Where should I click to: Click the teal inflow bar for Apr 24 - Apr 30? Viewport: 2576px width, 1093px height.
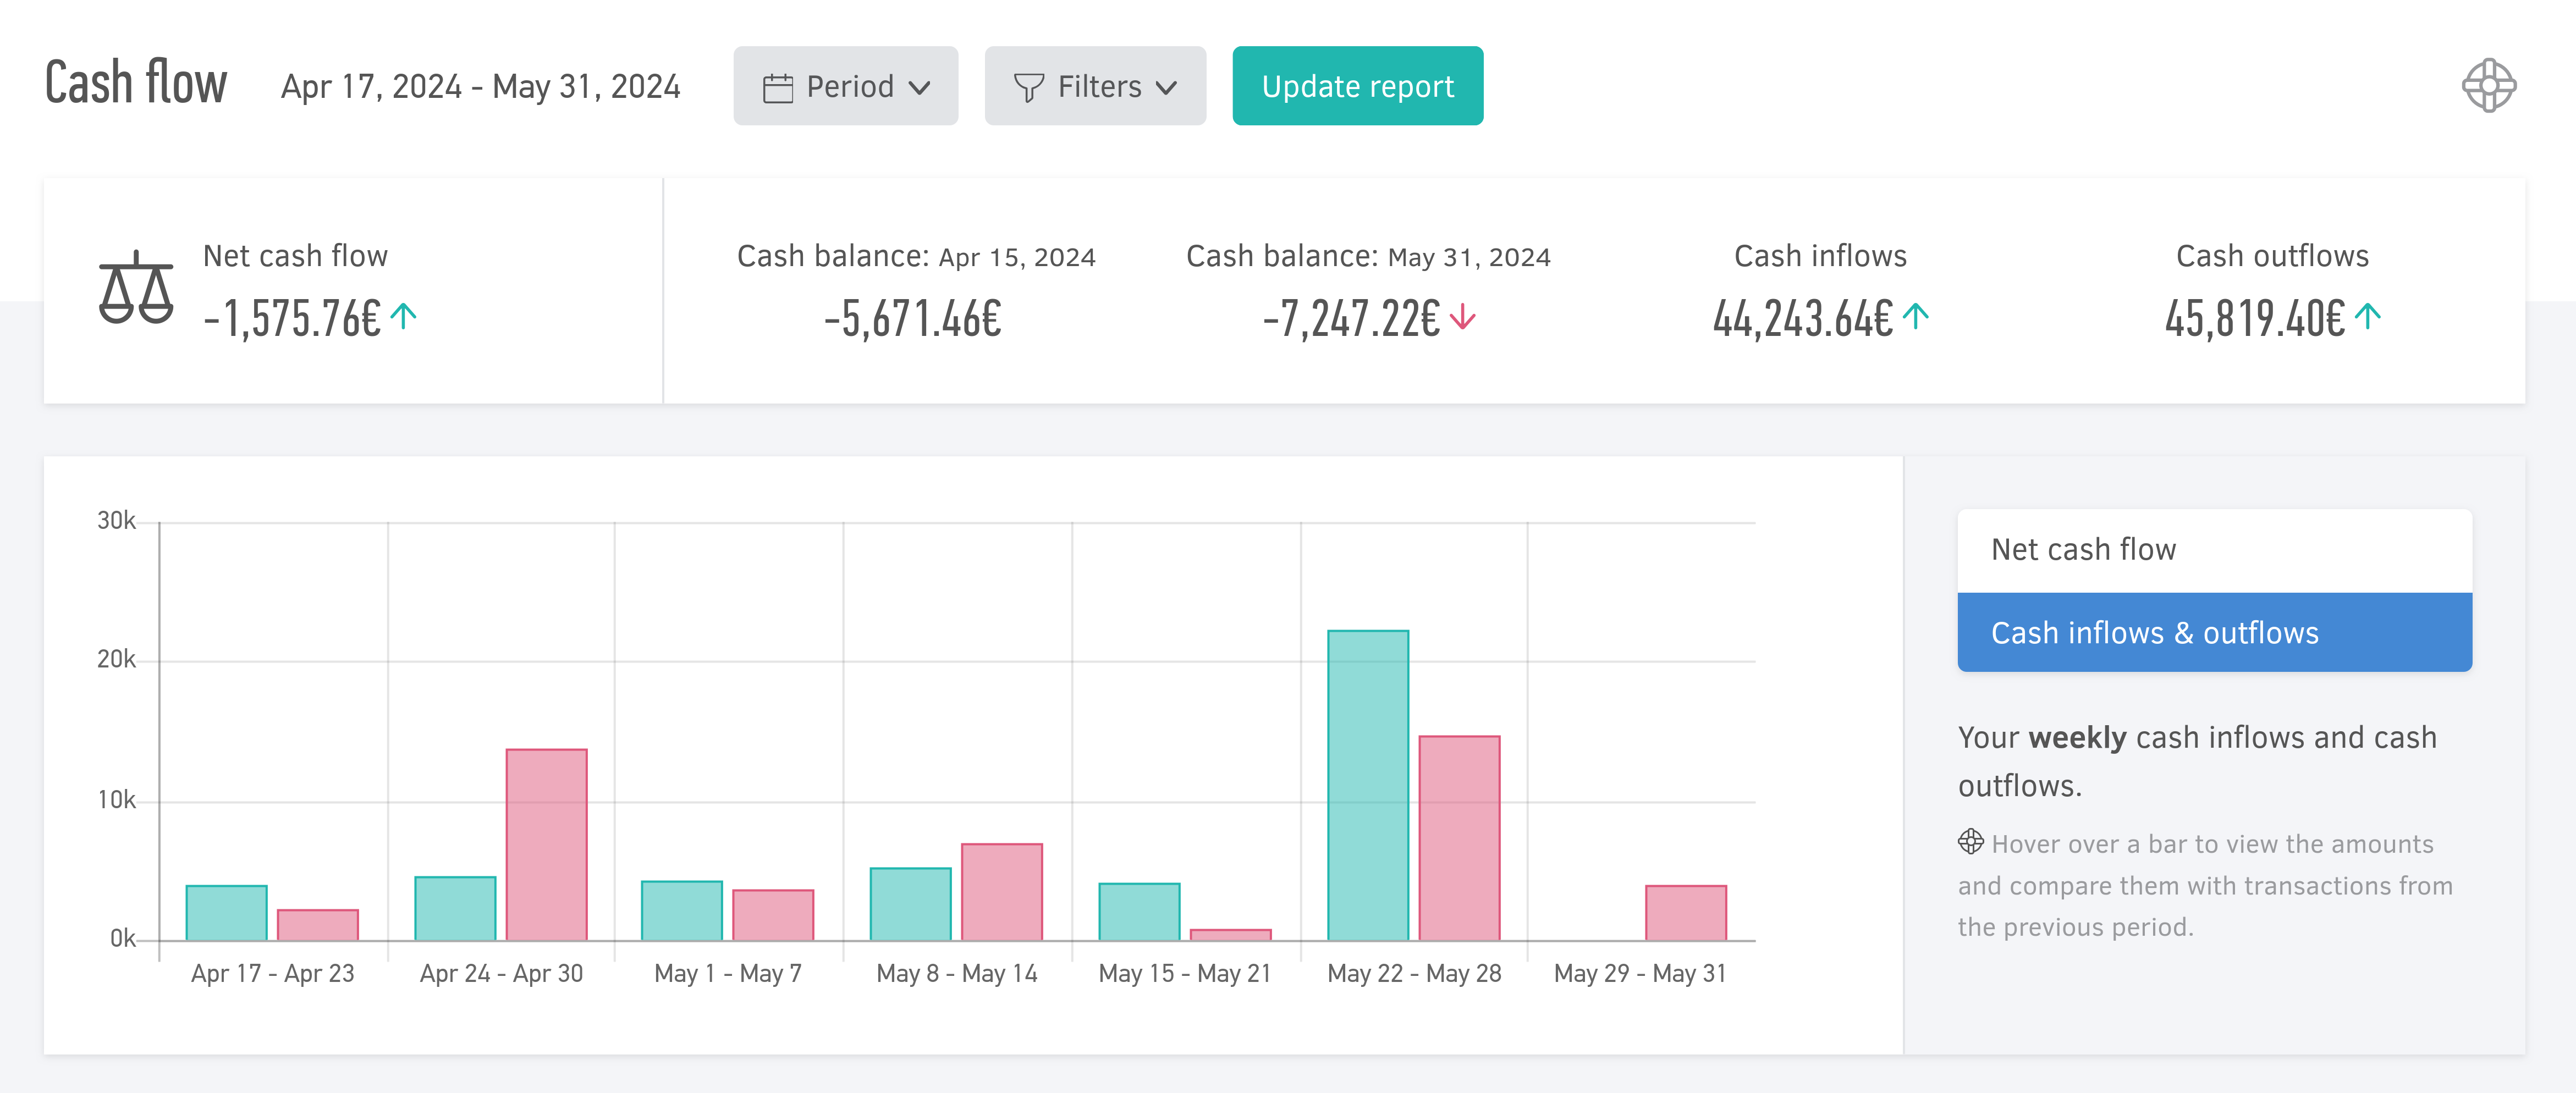pyautogui.click(x=455, y=908)
